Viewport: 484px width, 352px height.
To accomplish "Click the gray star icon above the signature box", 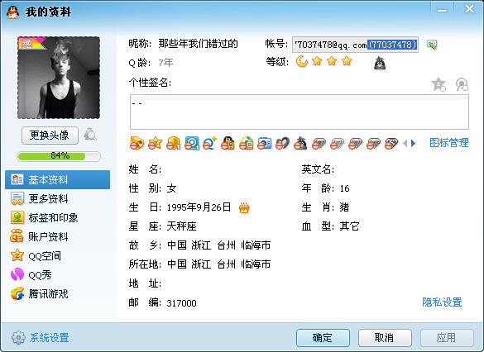I will pos(438,84).
